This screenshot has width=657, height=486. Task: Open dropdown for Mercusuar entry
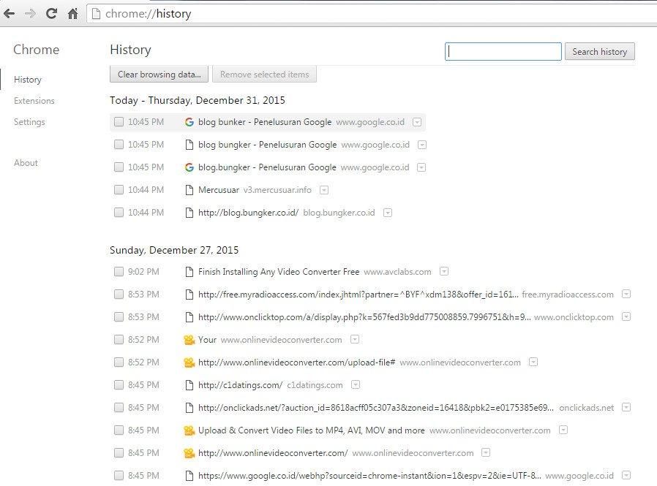(x=324, y=190)
